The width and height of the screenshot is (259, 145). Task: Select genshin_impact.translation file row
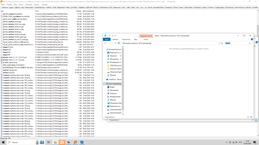(x=12, y=14)
